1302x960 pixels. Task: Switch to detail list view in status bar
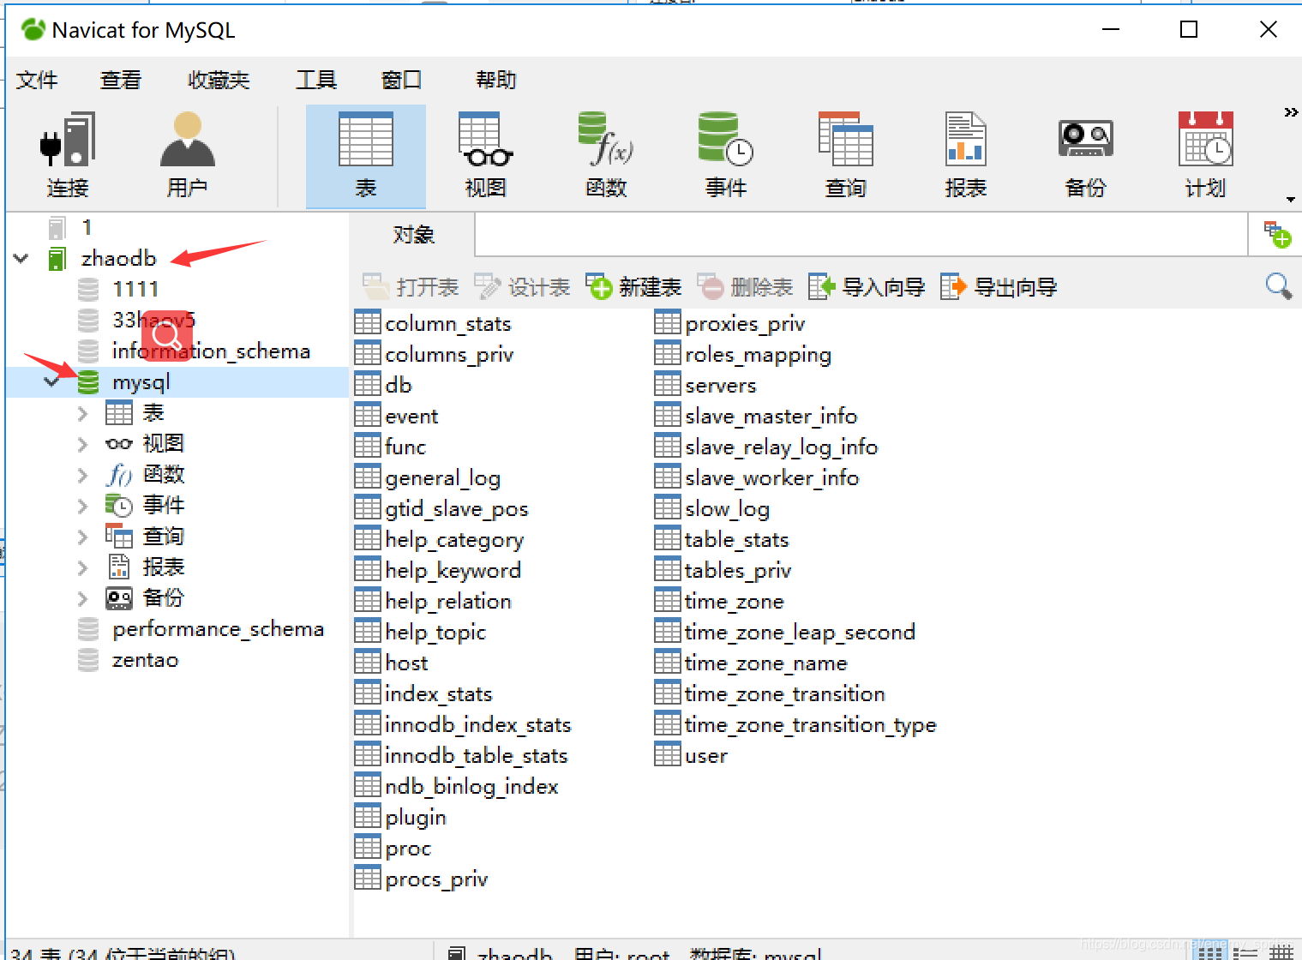(x=1245, y=951)
